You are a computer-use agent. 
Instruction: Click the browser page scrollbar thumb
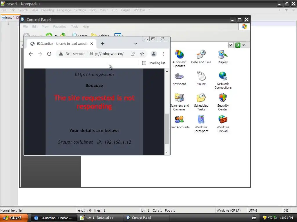[x=167, y=129]
